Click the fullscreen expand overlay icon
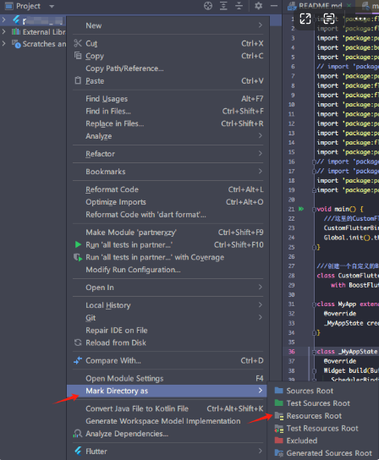 pyautogui.click(x=305, y=19)
